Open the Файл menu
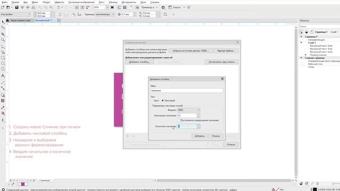The image size is (340, 191). click(x=4, y=2)
